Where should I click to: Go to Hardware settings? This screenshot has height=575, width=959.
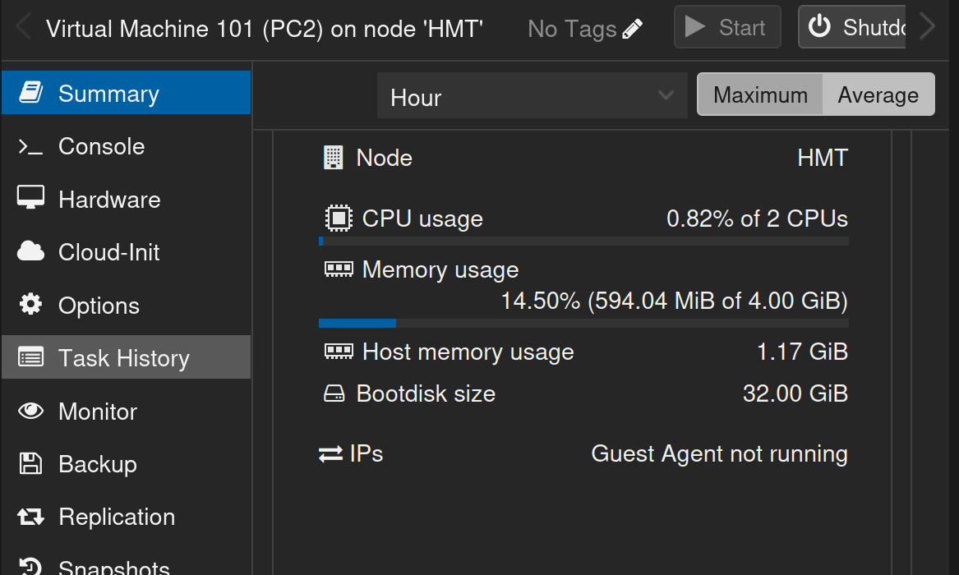click(x=126, y=200)
